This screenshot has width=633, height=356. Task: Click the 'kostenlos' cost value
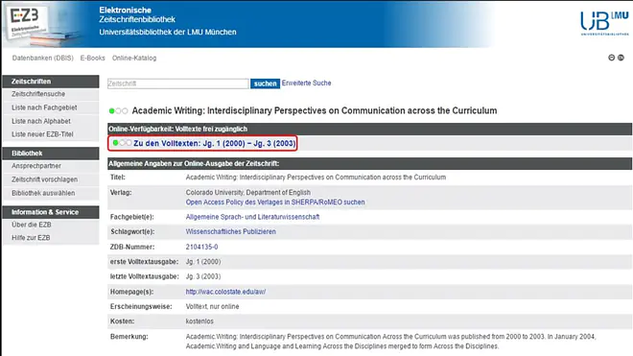coord(199,321)
